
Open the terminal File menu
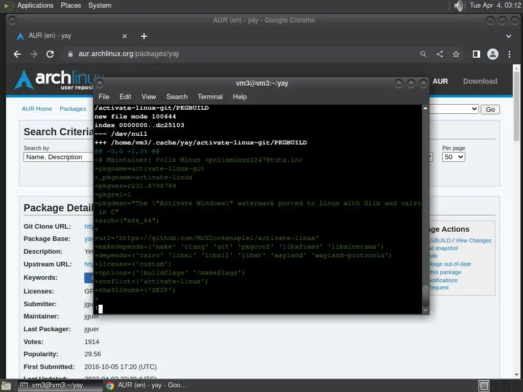104,96
